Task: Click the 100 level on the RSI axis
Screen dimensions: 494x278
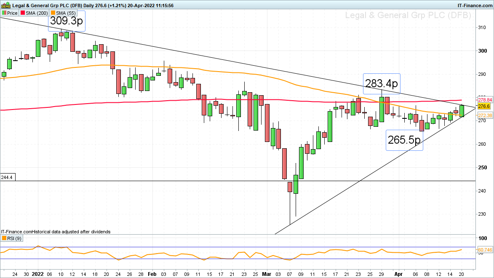Action: tap(483, 238)
